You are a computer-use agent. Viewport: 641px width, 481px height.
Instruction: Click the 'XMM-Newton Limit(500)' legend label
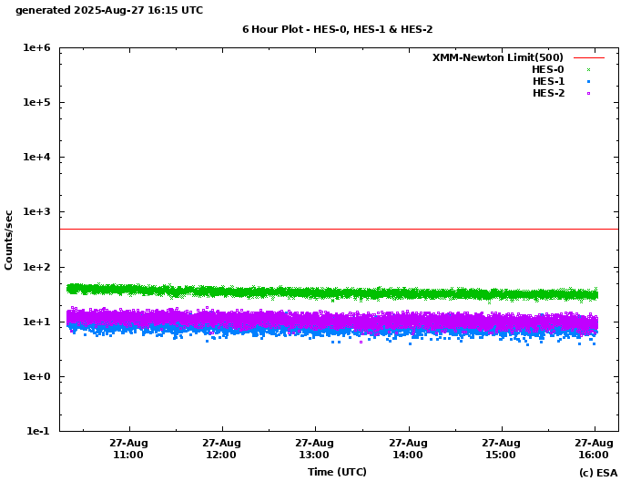497,57
